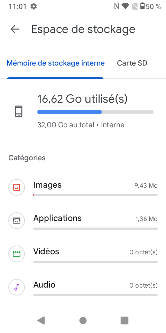
Task: Tap the Wi-Fi status icon
Action: [125, 6]
